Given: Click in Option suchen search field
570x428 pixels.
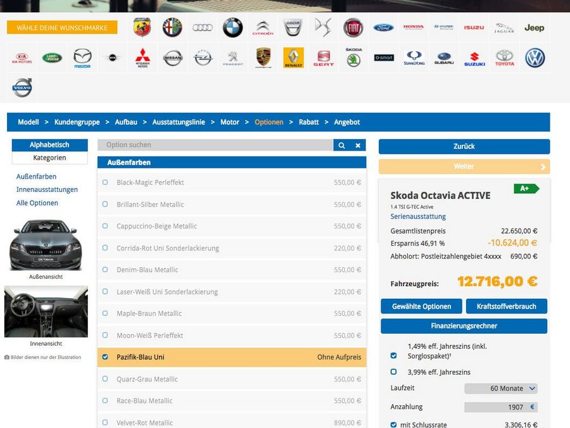Looking at the screenshot, I should [x=215, y=146].
